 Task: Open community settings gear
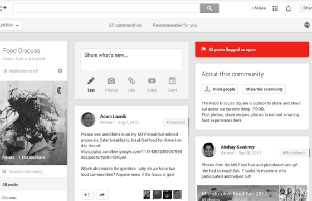click(x=60, y=71)
